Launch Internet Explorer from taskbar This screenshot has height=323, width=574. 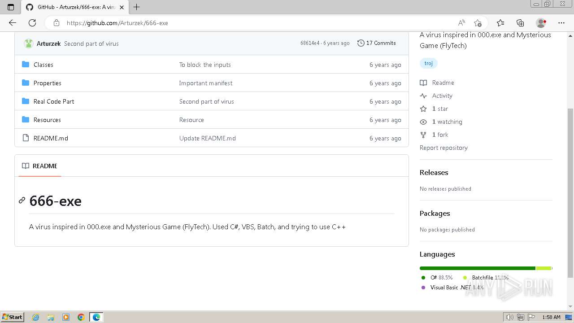(x=36, y=317)
